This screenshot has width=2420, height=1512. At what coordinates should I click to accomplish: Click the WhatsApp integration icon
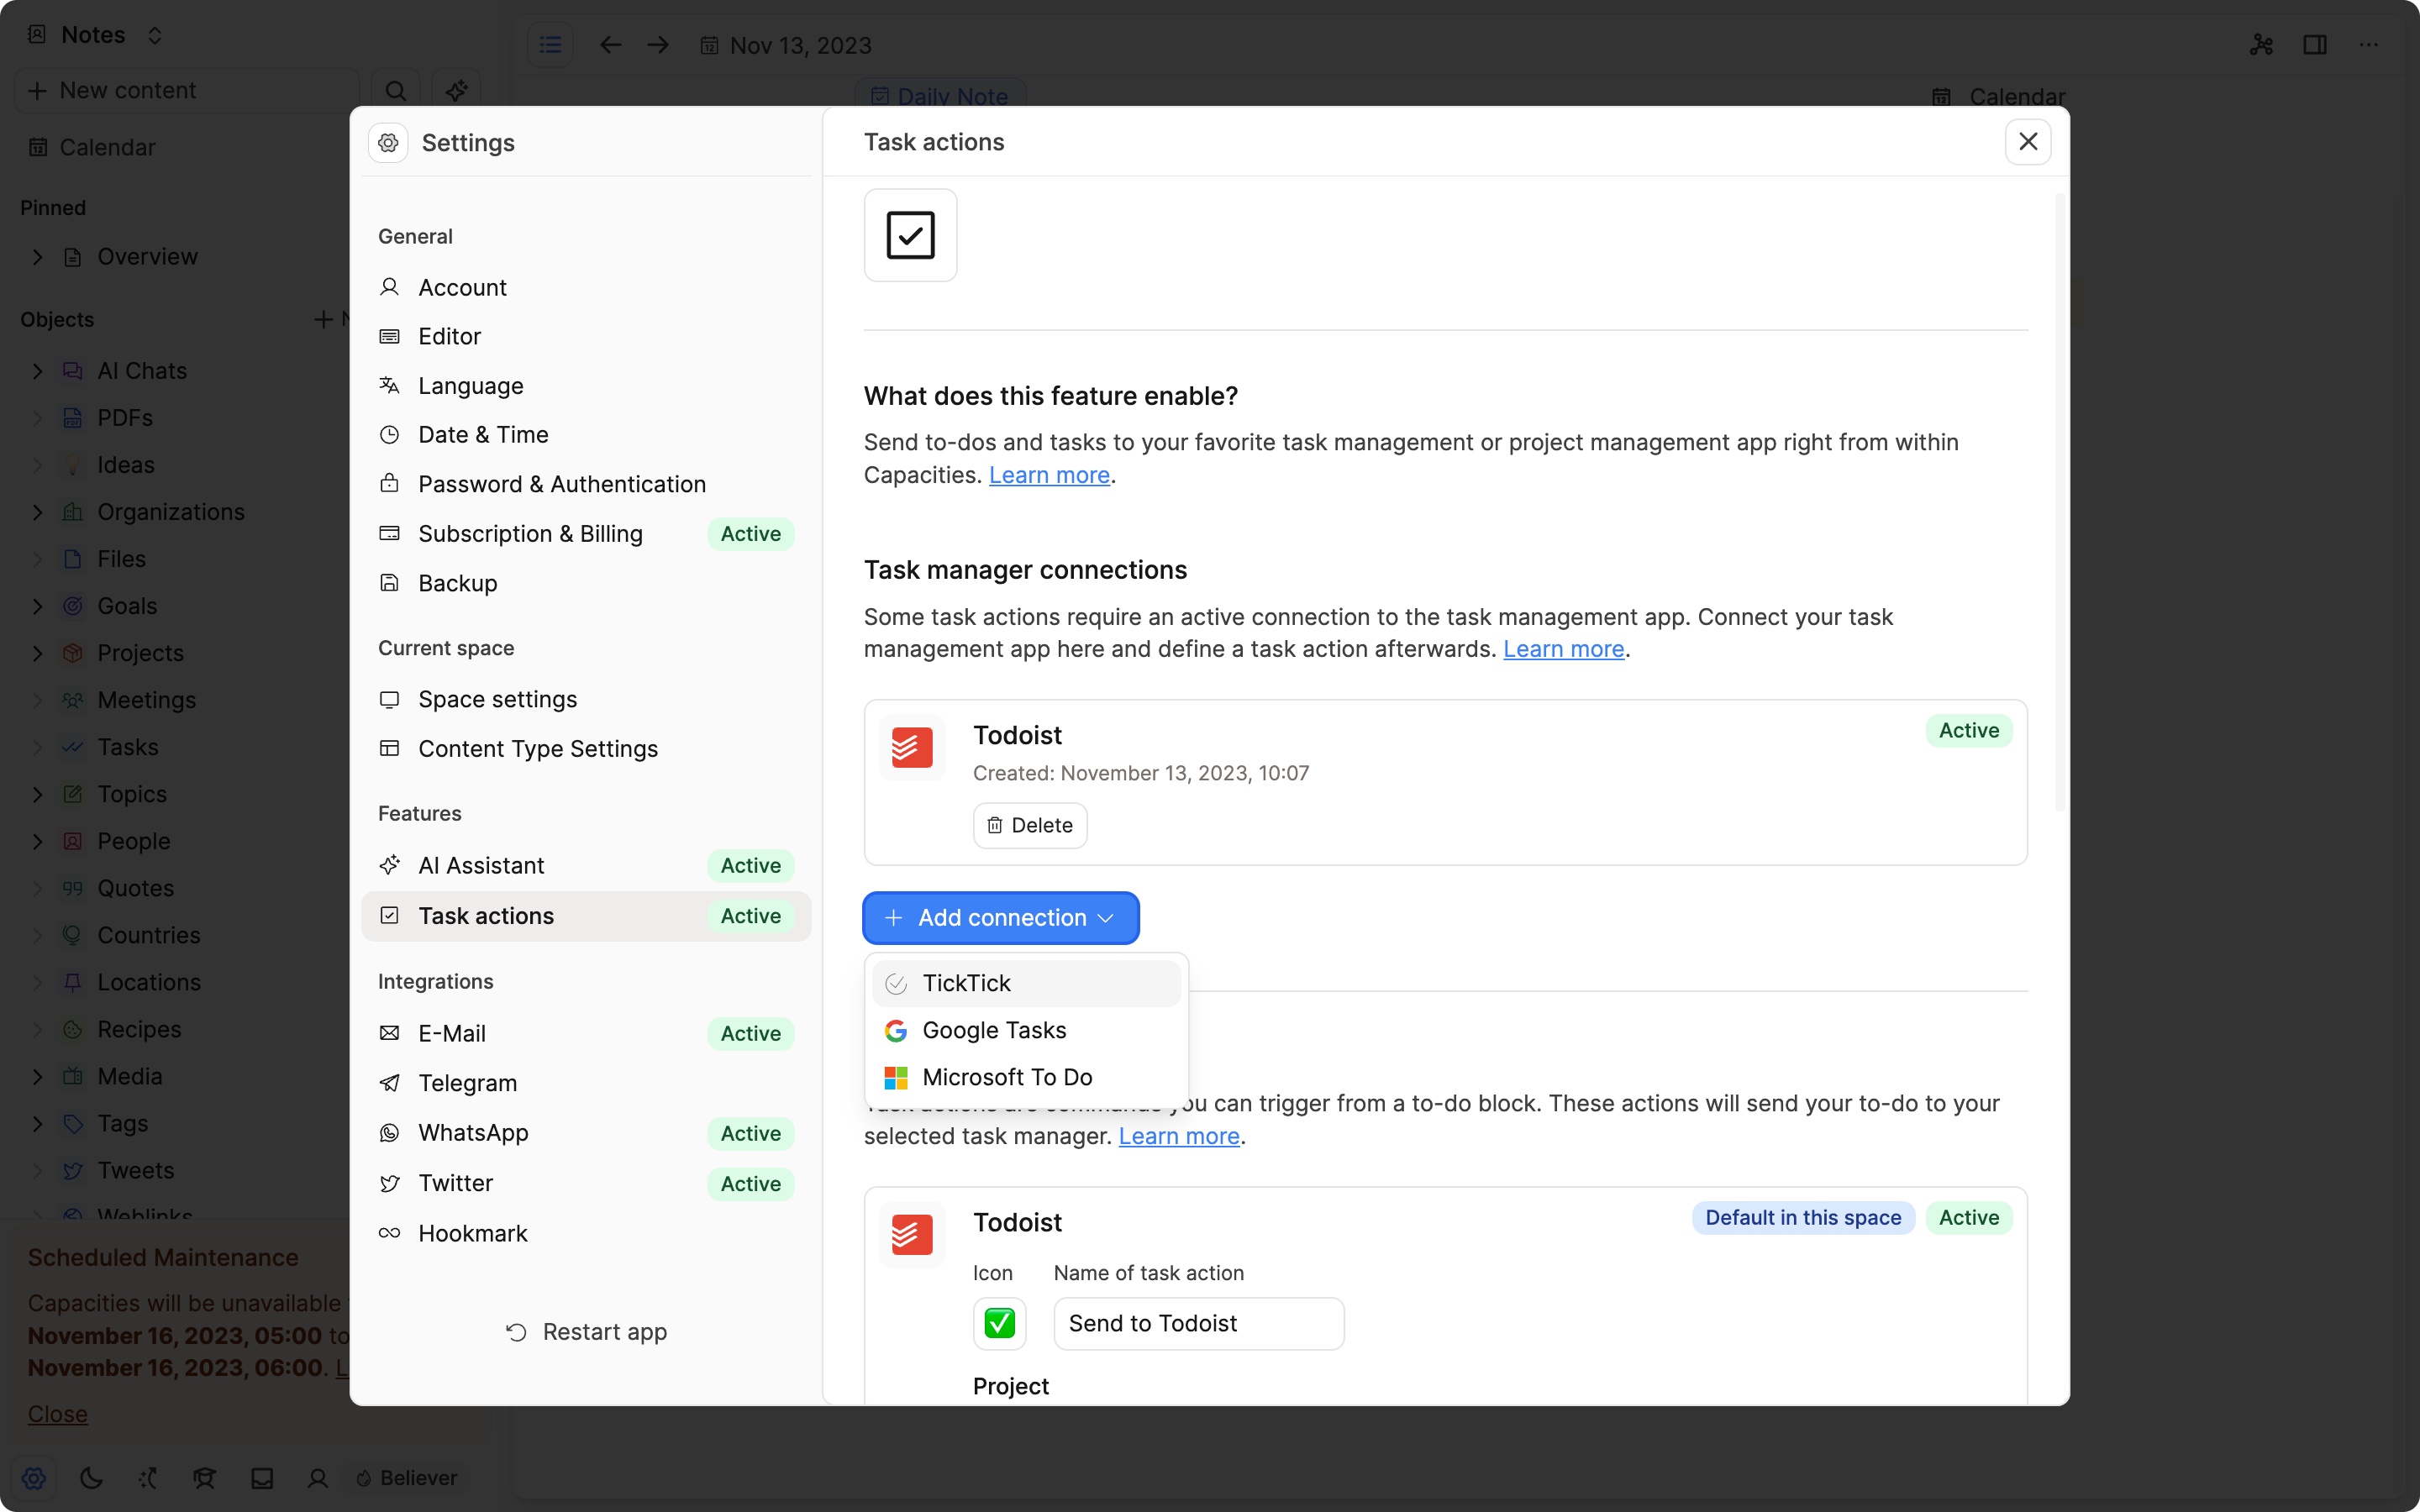tap(388, 1132)
